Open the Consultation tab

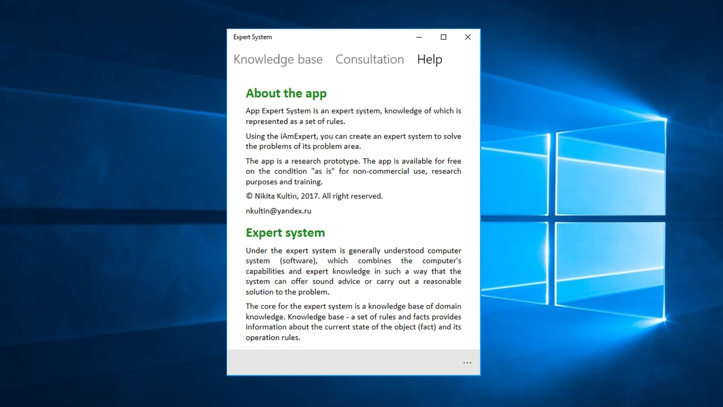click(x=370, y=59)
